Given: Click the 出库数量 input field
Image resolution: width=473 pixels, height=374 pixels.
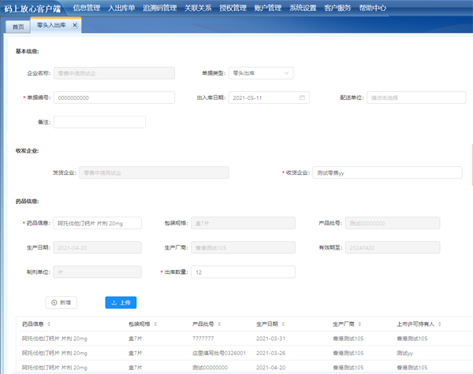Looking at the screenshot, I should (x=243, y=272).
